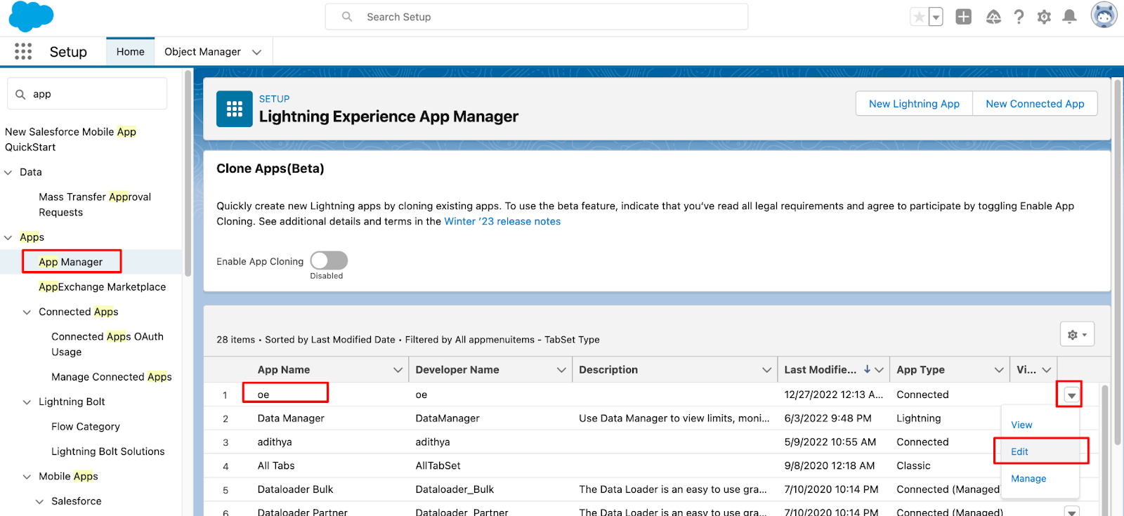Open the Global Actions plus icon
This screenshot has width=1124, height=516.
(963, 17)
